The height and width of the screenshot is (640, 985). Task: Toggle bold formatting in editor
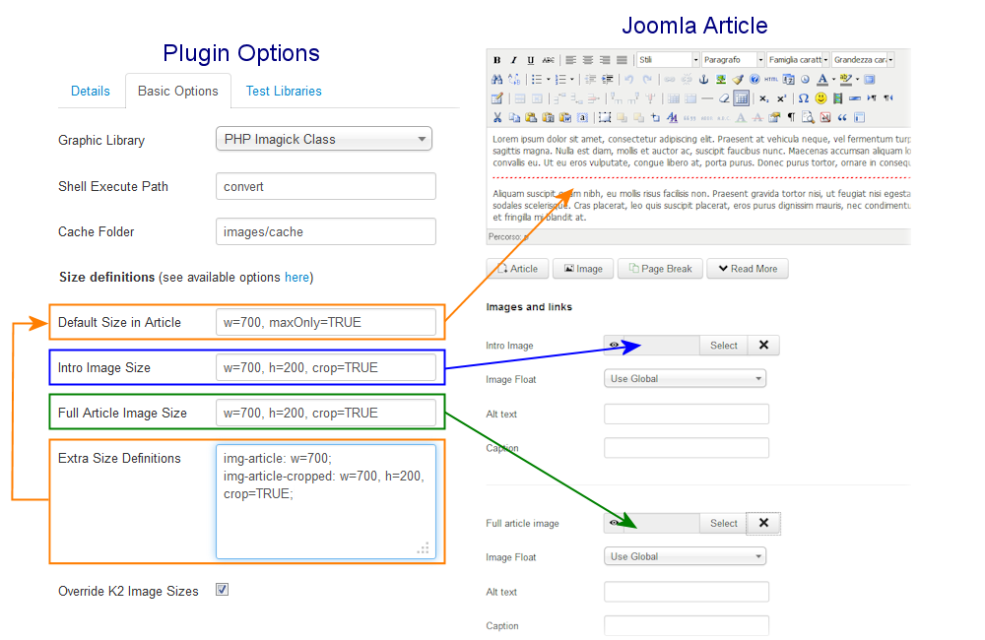click(x=497, y=60)
